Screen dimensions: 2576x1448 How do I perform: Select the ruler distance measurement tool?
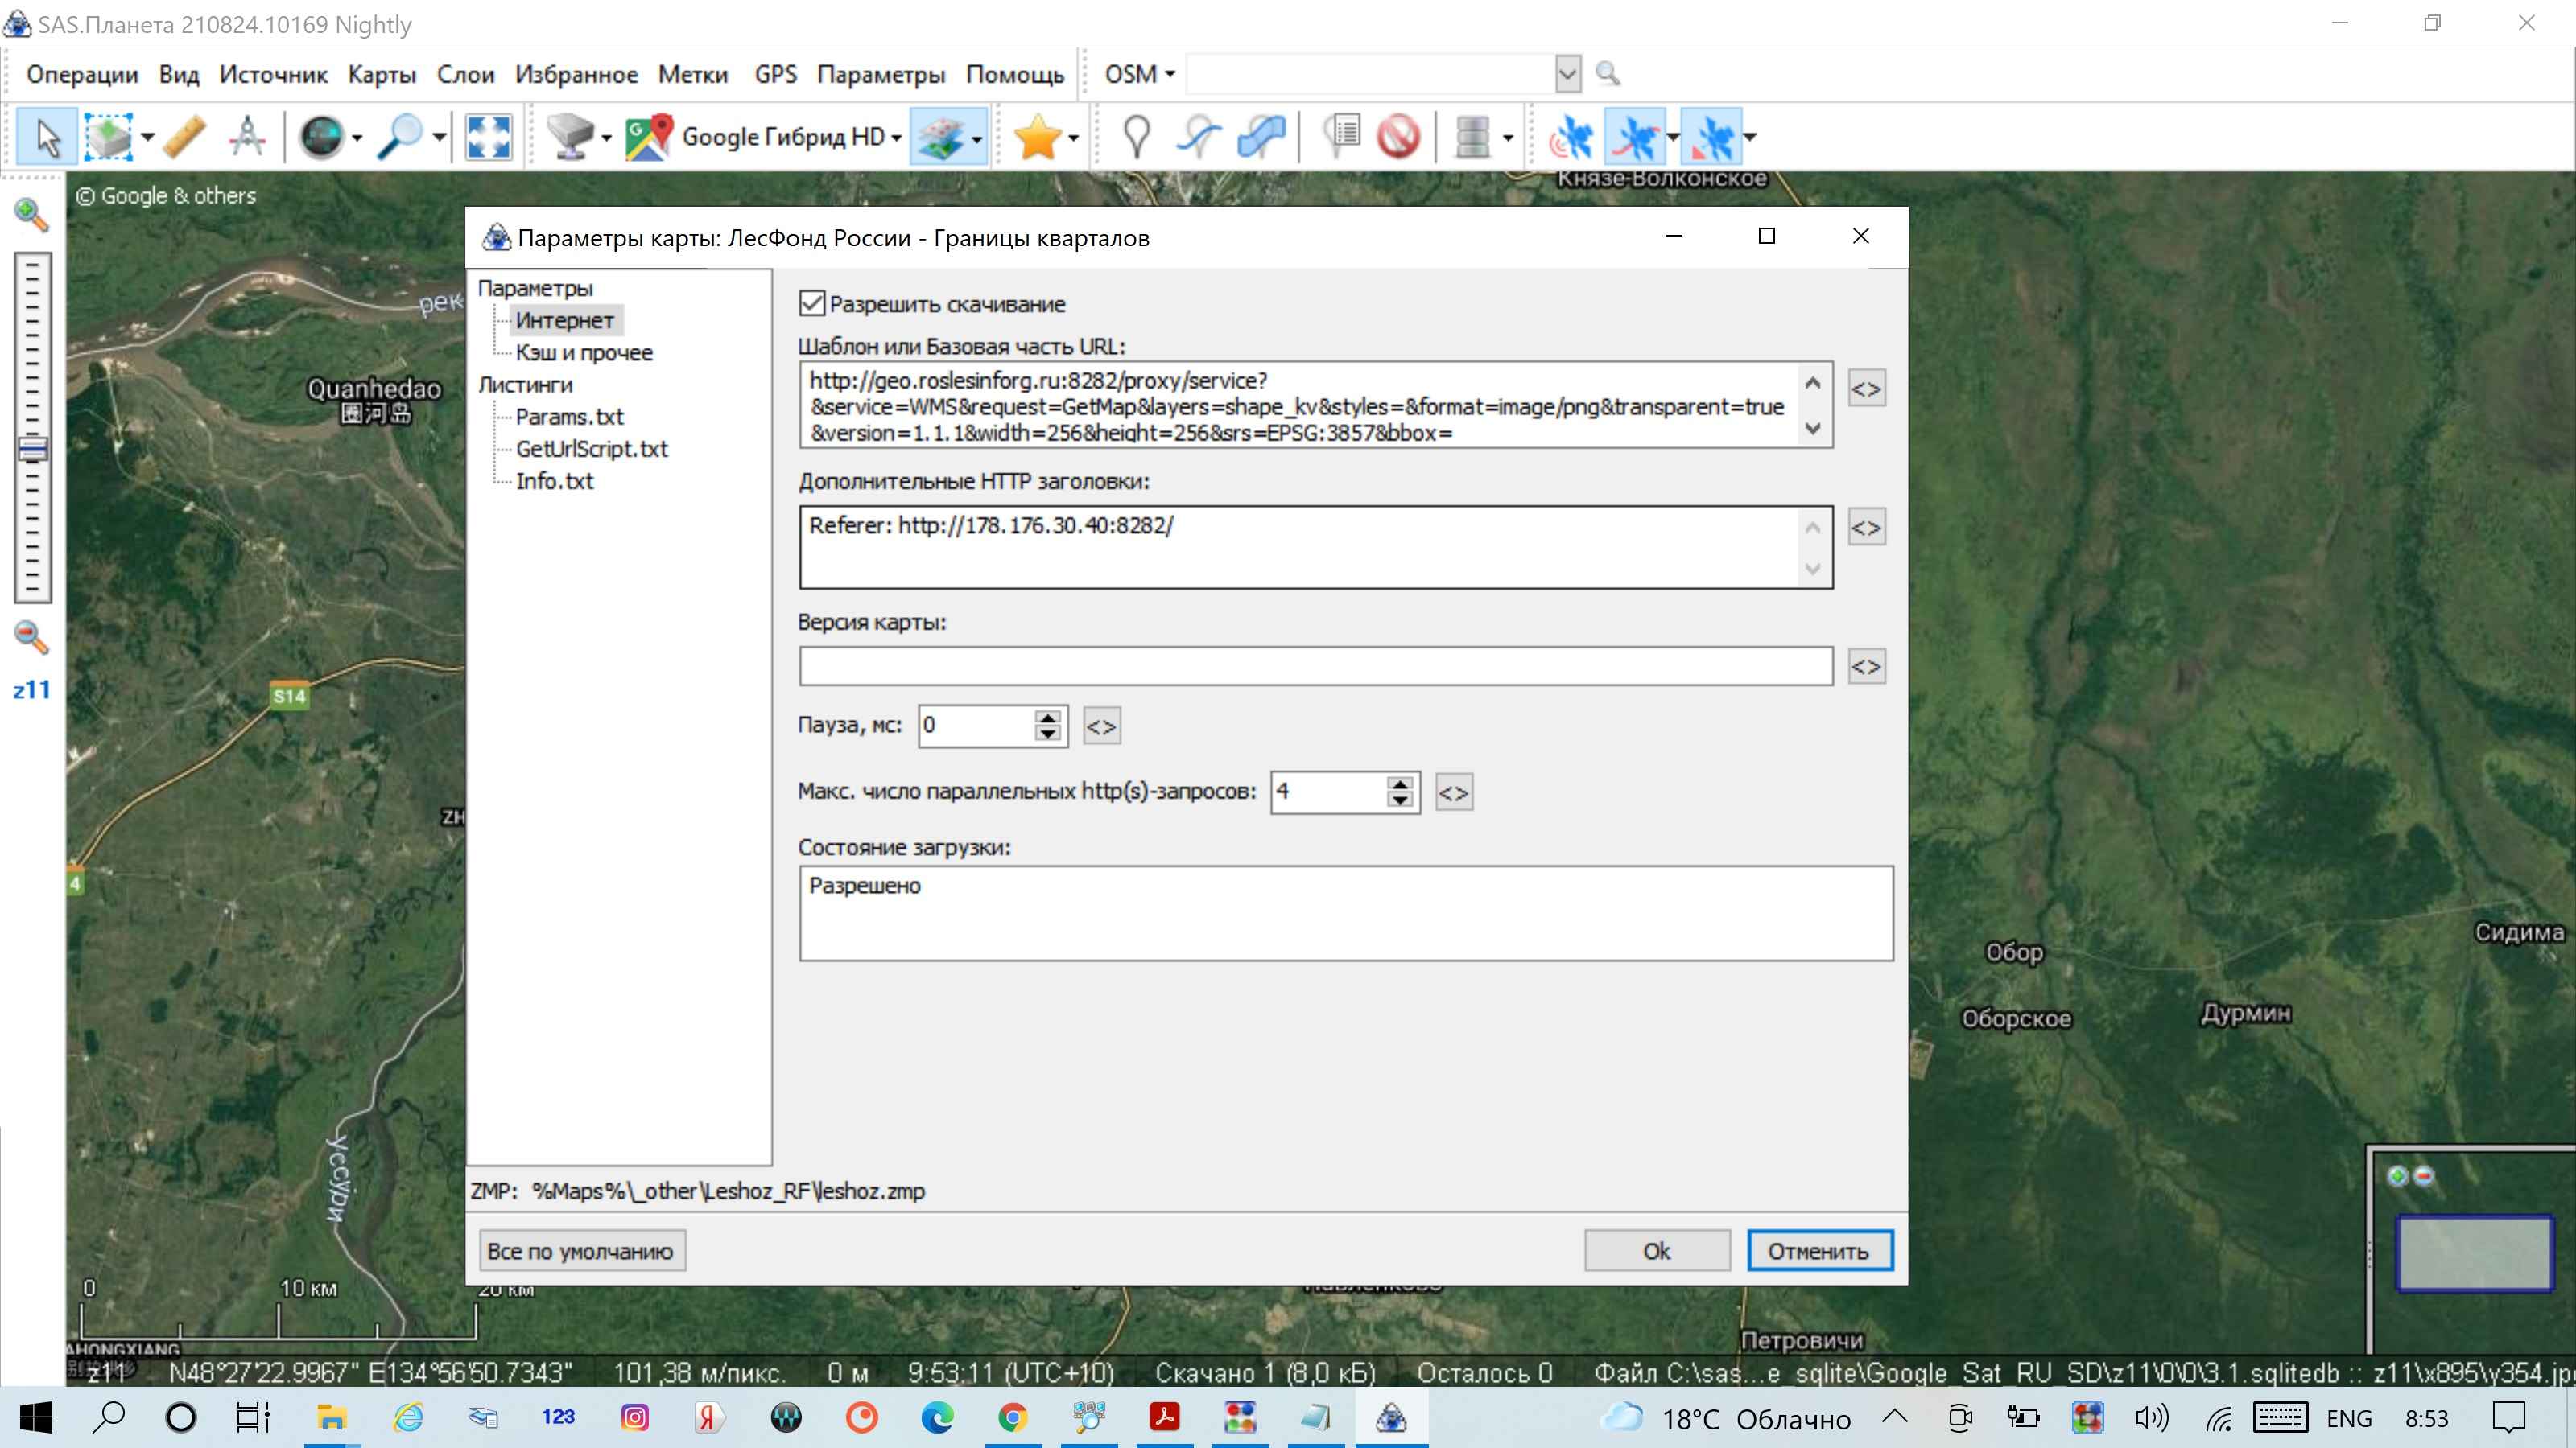(x=184, y=137)
